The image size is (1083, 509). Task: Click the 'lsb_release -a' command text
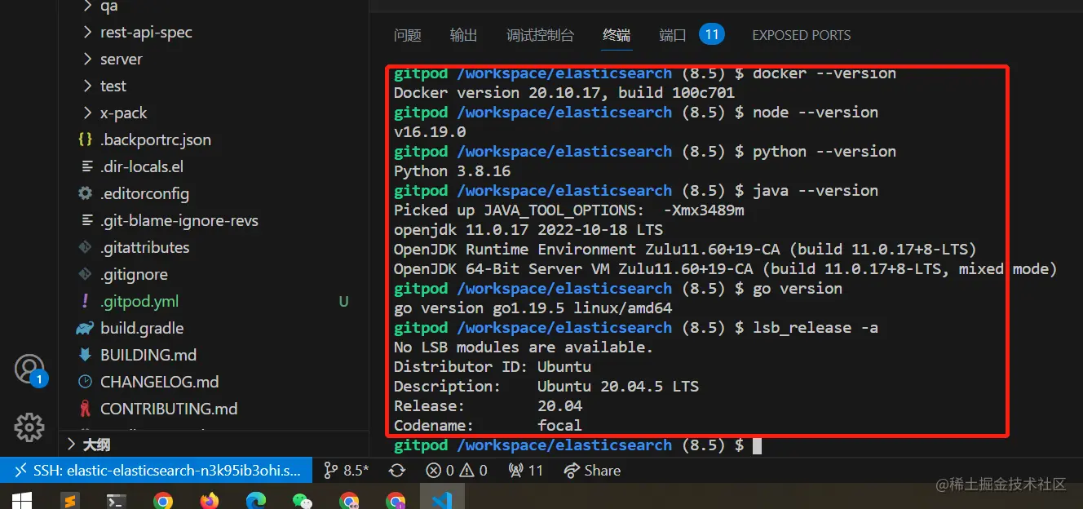point(816,328)
